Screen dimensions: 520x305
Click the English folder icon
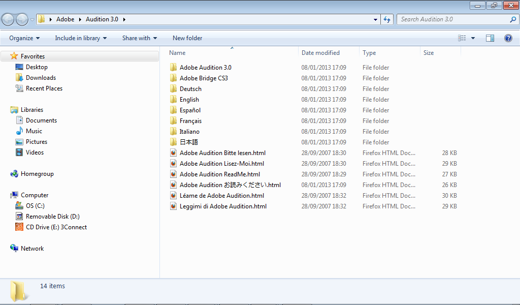pyautogui.click(x=173, y=100)
